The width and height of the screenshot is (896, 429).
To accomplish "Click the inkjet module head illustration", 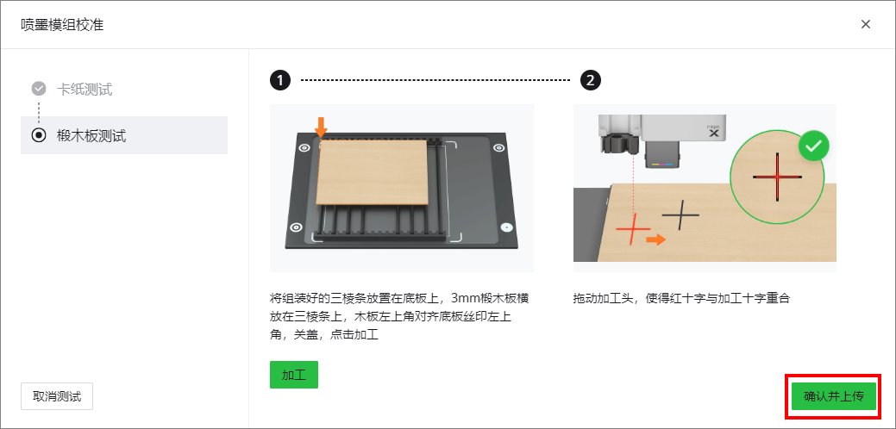I will (x=660, y=140).
